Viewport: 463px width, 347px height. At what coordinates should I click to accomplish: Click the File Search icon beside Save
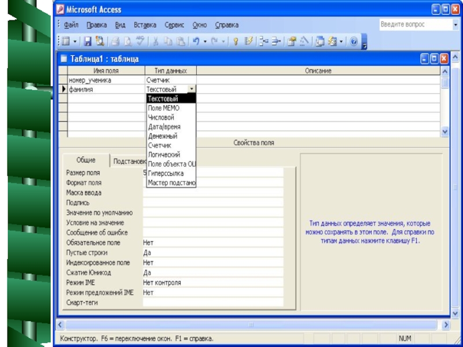click(x=99, y=41)
